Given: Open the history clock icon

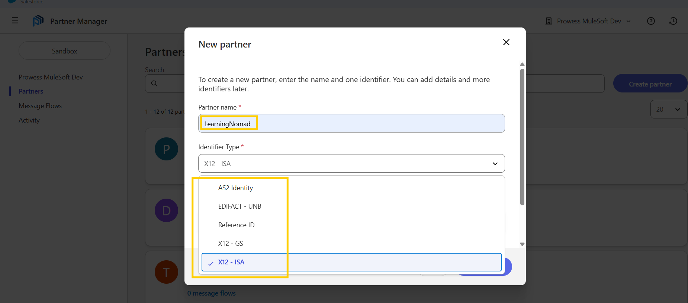Looking at the screenshot, I should tap(673, 21).
